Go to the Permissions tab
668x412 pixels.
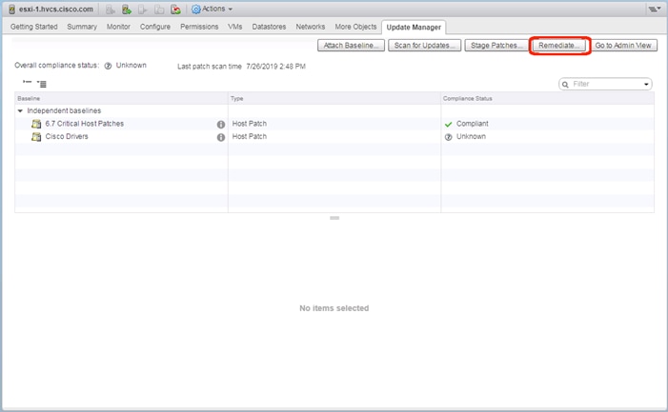(x=199, y=27)
